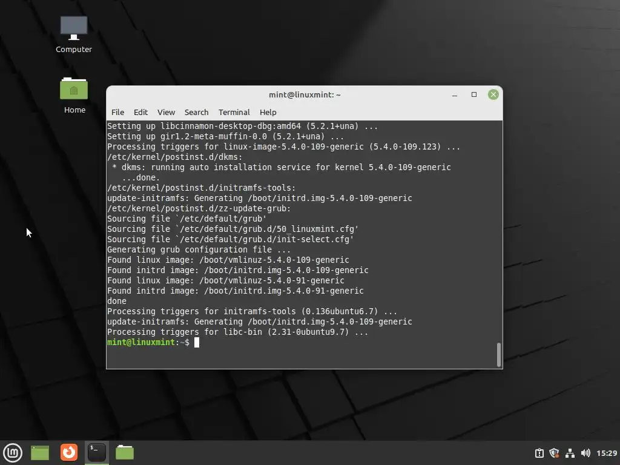Viewport: 620px width, 465px height.
Task: Click the '/etc/kernel/postinst.d/dkms:' line
Action: [175, 157]
